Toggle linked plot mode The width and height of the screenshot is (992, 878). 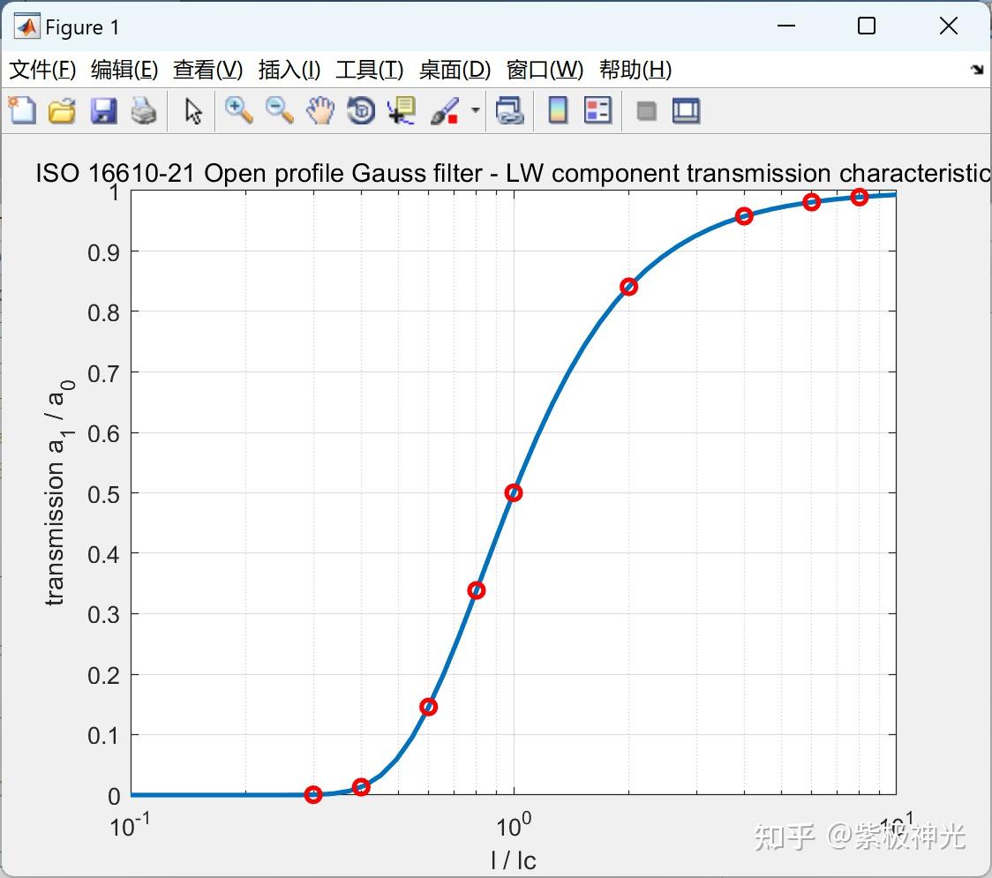coord(510,110)
